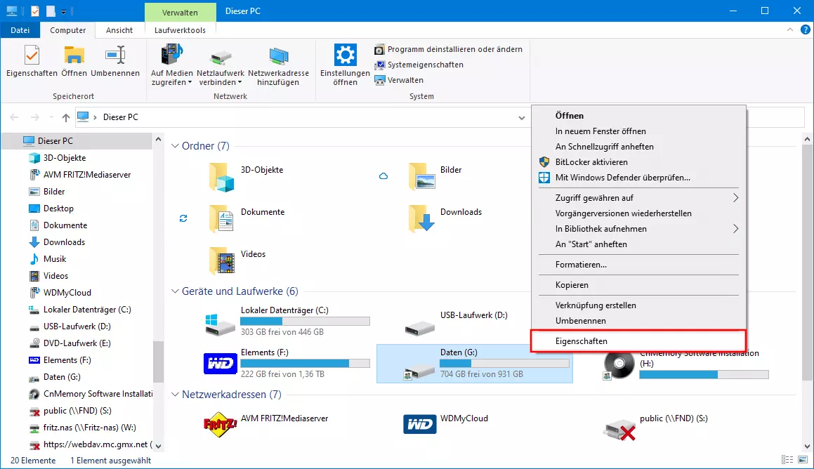Screen dimensions: 814x469
Task: Switch to the Ansicht tab
Action: (x=119, y=30)
